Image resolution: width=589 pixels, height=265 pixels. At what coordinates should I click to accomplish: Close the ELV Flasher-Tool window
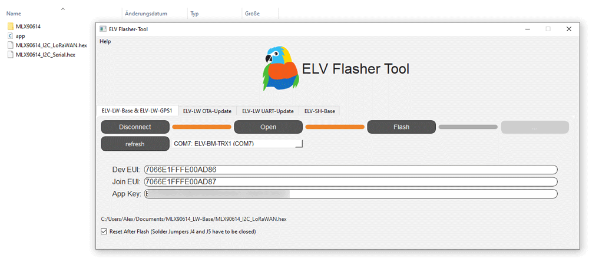569,29
